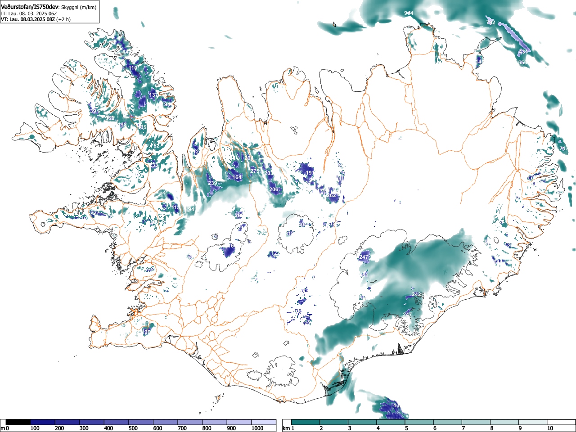
Task: Click the 242 visibility value on the map
Action: (417, 294)
